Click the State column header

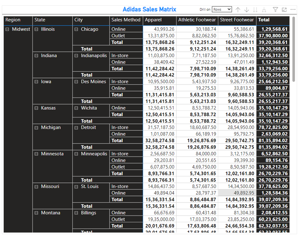[52, 21]
